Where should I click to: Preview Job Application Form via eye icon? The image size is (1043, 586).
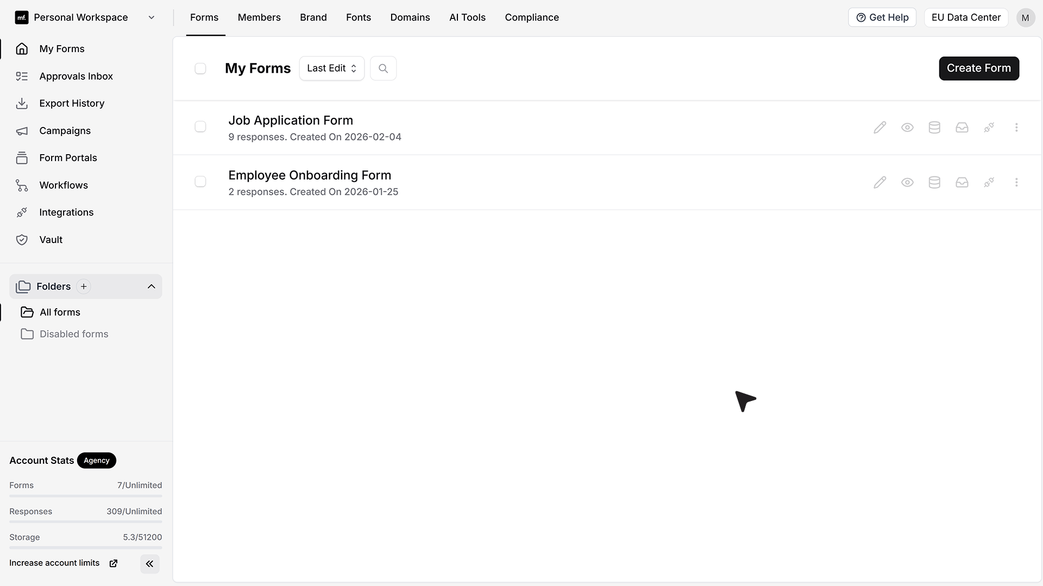coord(907,128)
